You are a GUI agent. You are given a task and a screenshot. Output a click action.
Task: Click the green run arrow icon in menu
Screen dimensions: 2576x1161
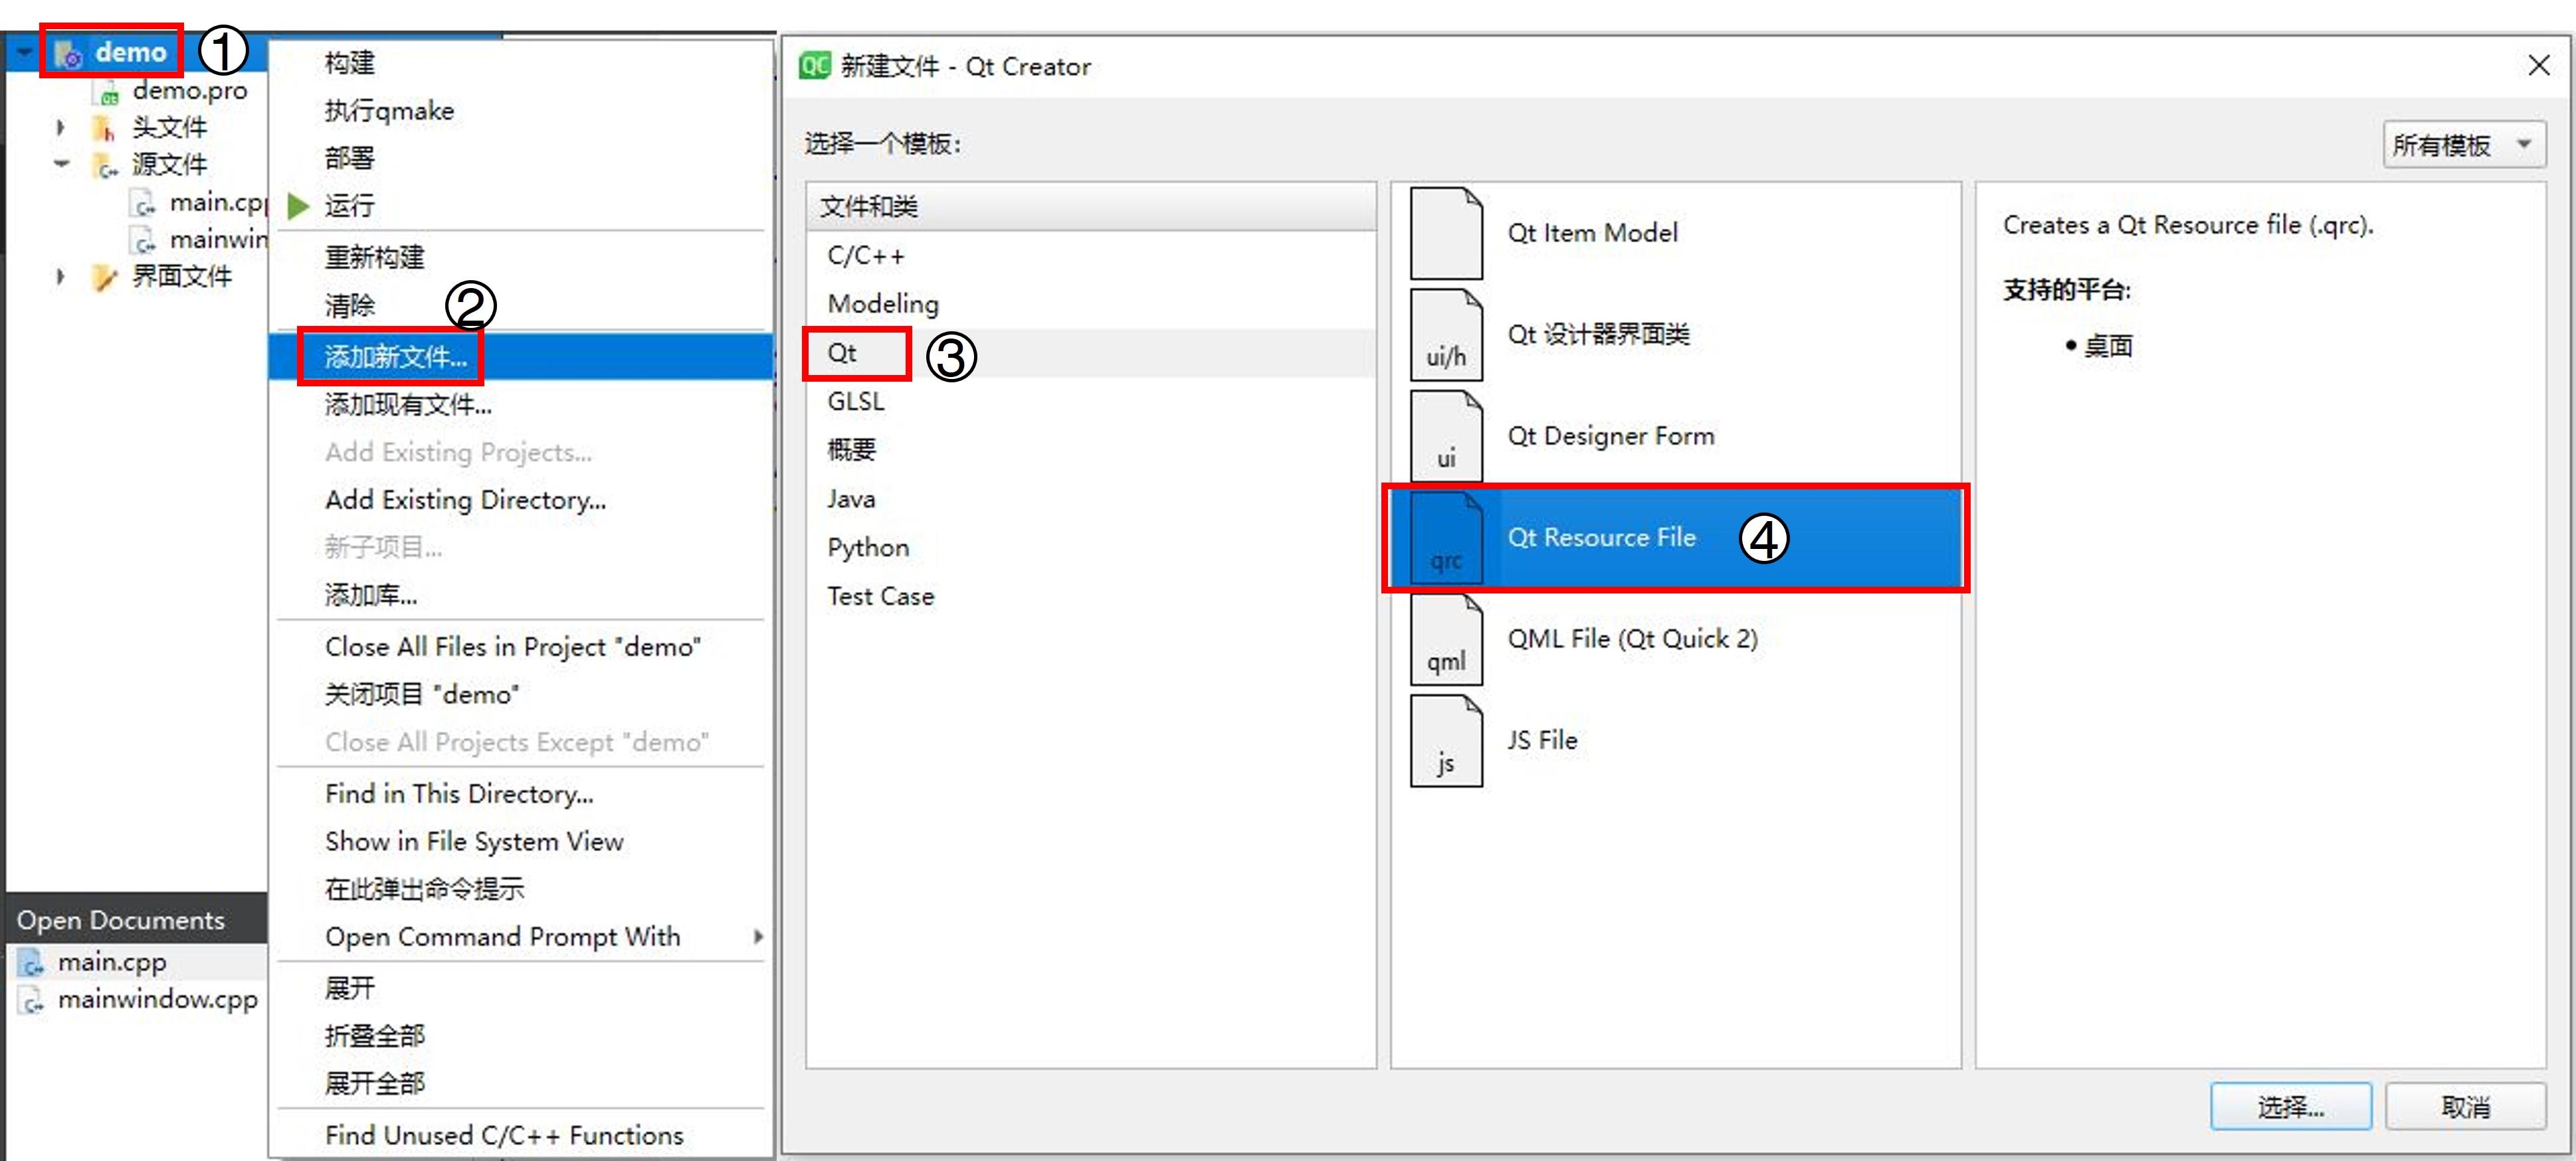[x=298, y=206]
